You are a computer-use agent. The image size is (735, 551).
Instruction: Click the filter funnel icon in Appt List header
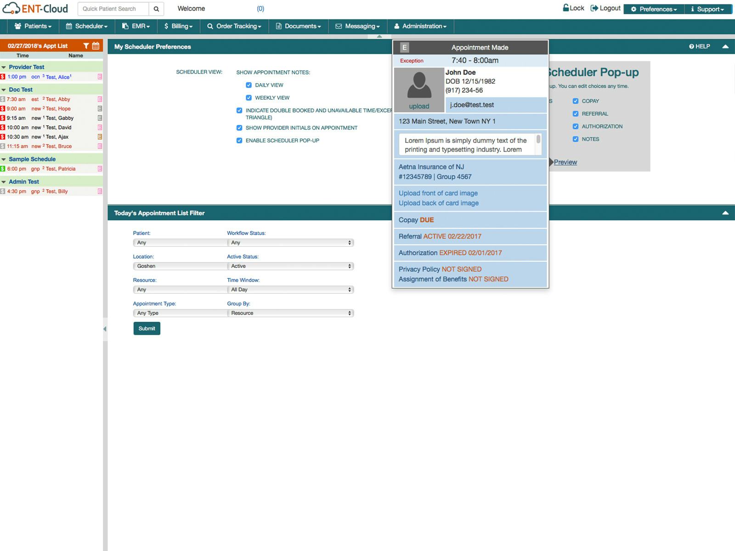[86, 46]
